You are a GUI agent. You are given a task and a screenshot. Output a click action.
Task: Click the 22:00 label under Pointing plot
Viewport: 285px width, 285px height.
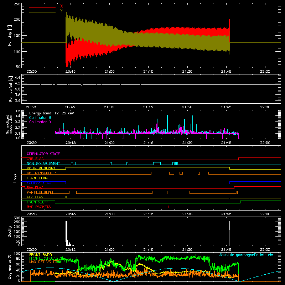coord(265,72)
